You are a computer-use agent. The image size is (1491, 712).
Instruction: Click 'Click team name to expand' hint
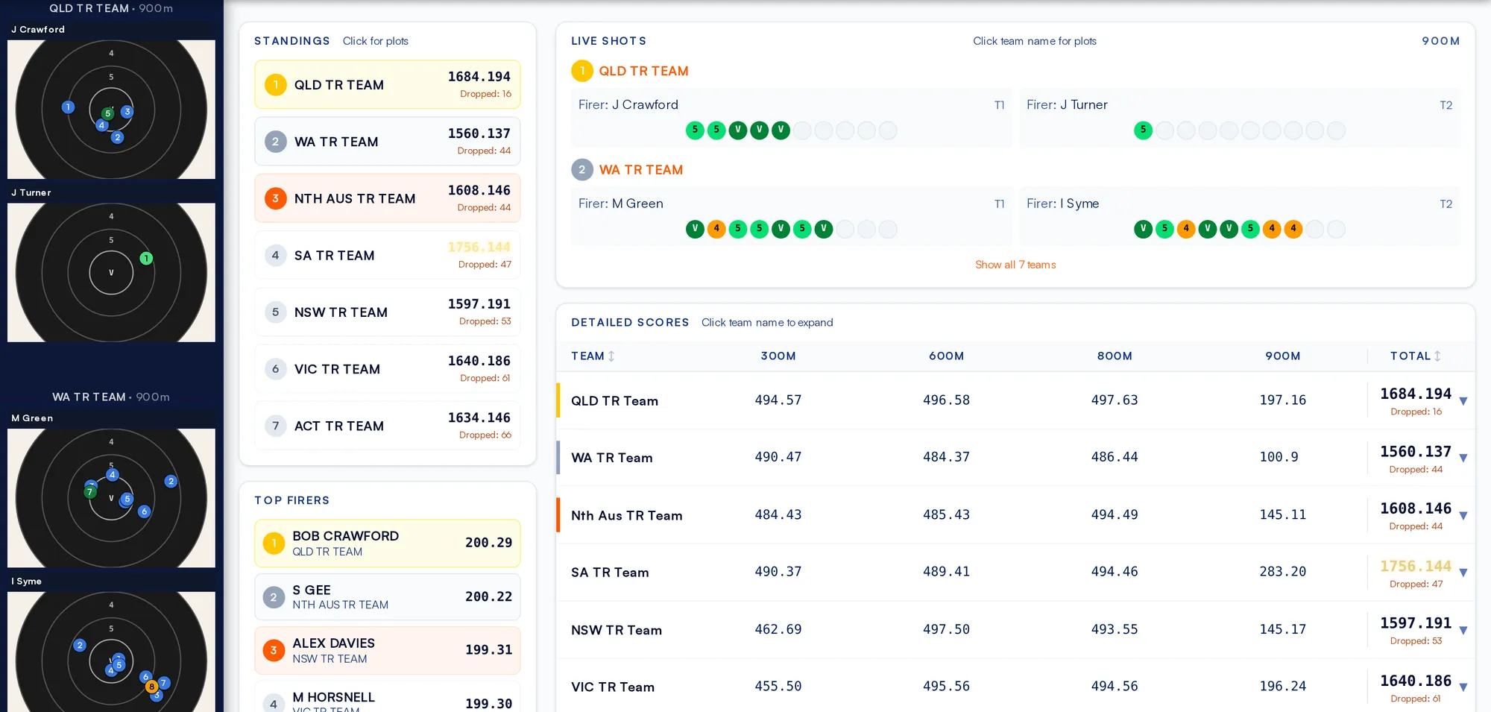coord(767,323)
